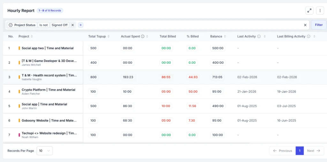Click the % Billed value 11.56

pyautogui.click(x=192, y=106)
